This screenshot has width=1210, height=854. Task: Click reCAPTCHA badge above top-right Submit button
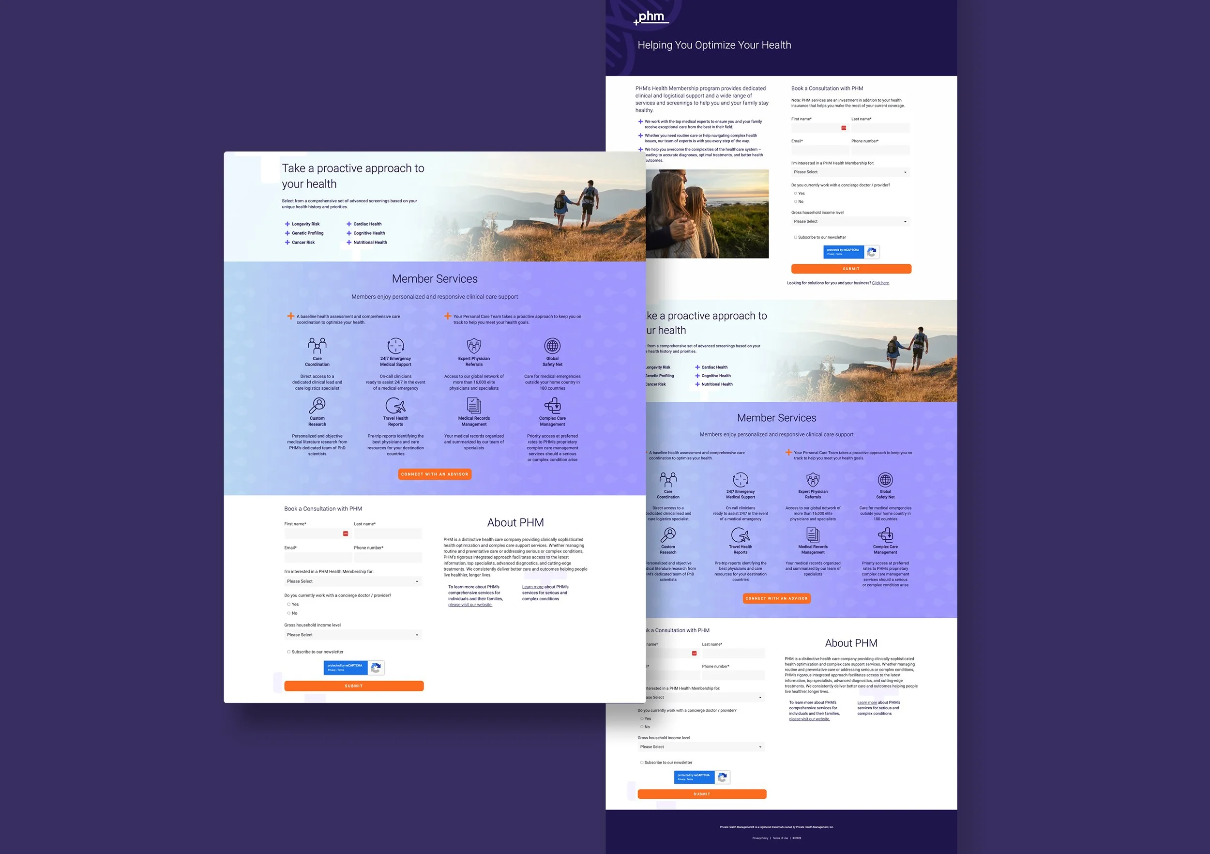(851, 252)
